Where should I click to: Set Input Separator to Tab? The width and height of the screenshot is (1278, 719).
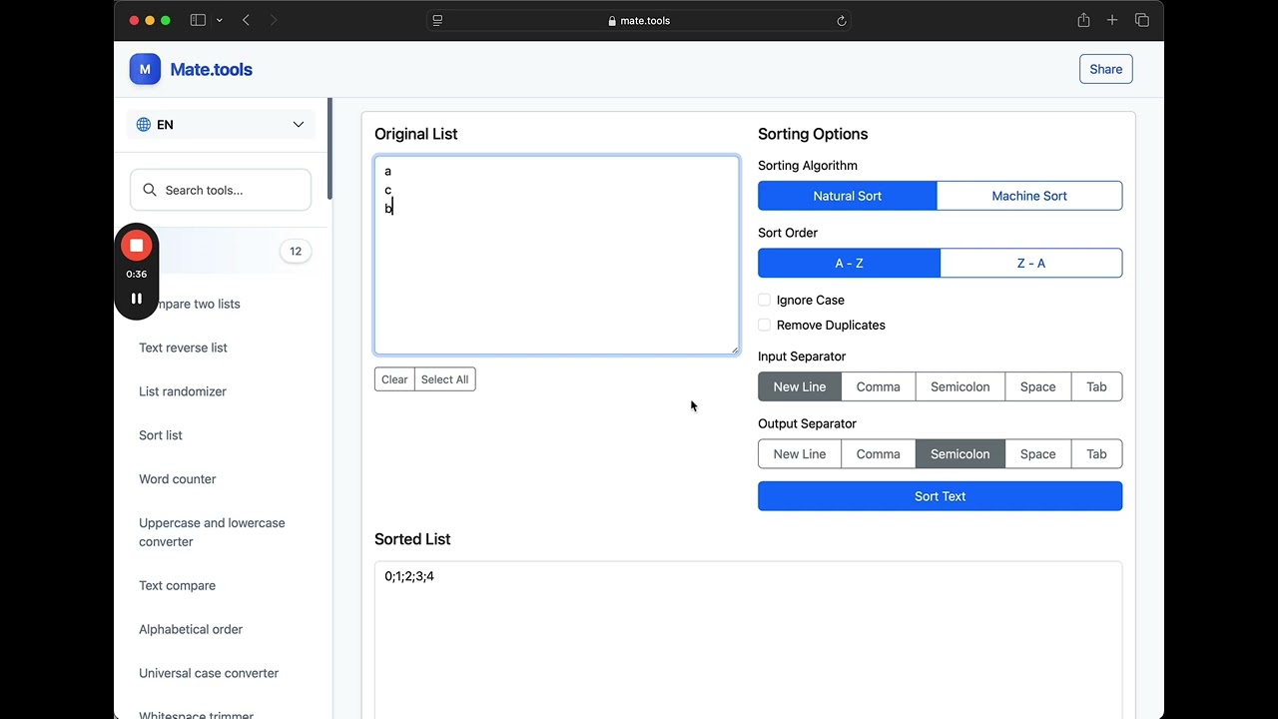coord(1096,386)
